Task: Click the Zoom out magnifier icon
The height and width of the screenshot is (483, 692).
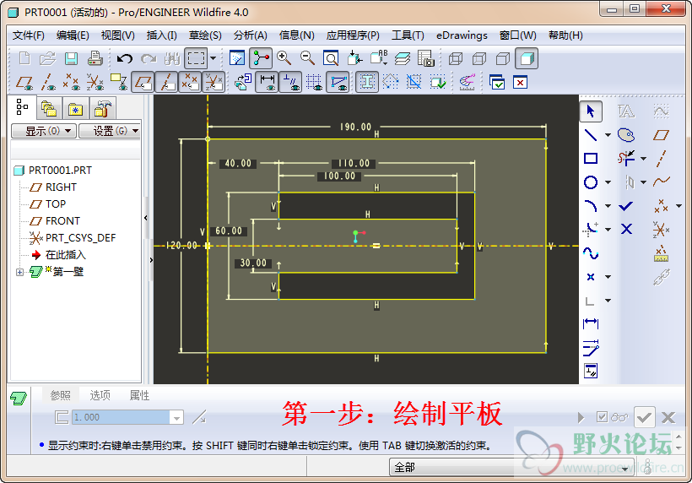Action: click(307, 57)
